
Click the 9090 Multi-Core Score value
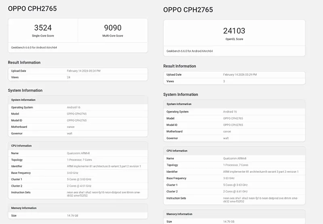point(112,28)
